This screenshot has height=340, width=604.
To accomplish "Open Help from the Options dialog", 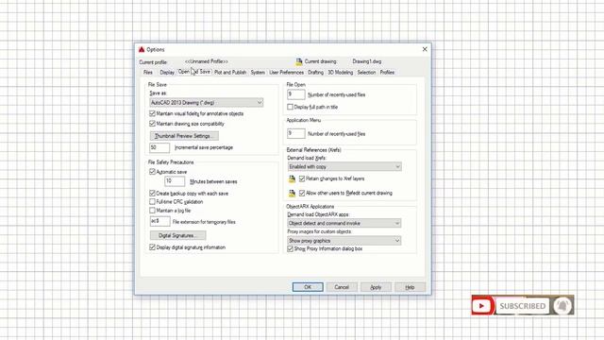I will (410, 287).
